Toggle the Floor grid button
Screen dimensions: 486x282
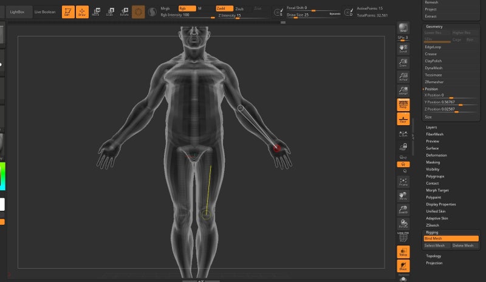coord(403,119)
